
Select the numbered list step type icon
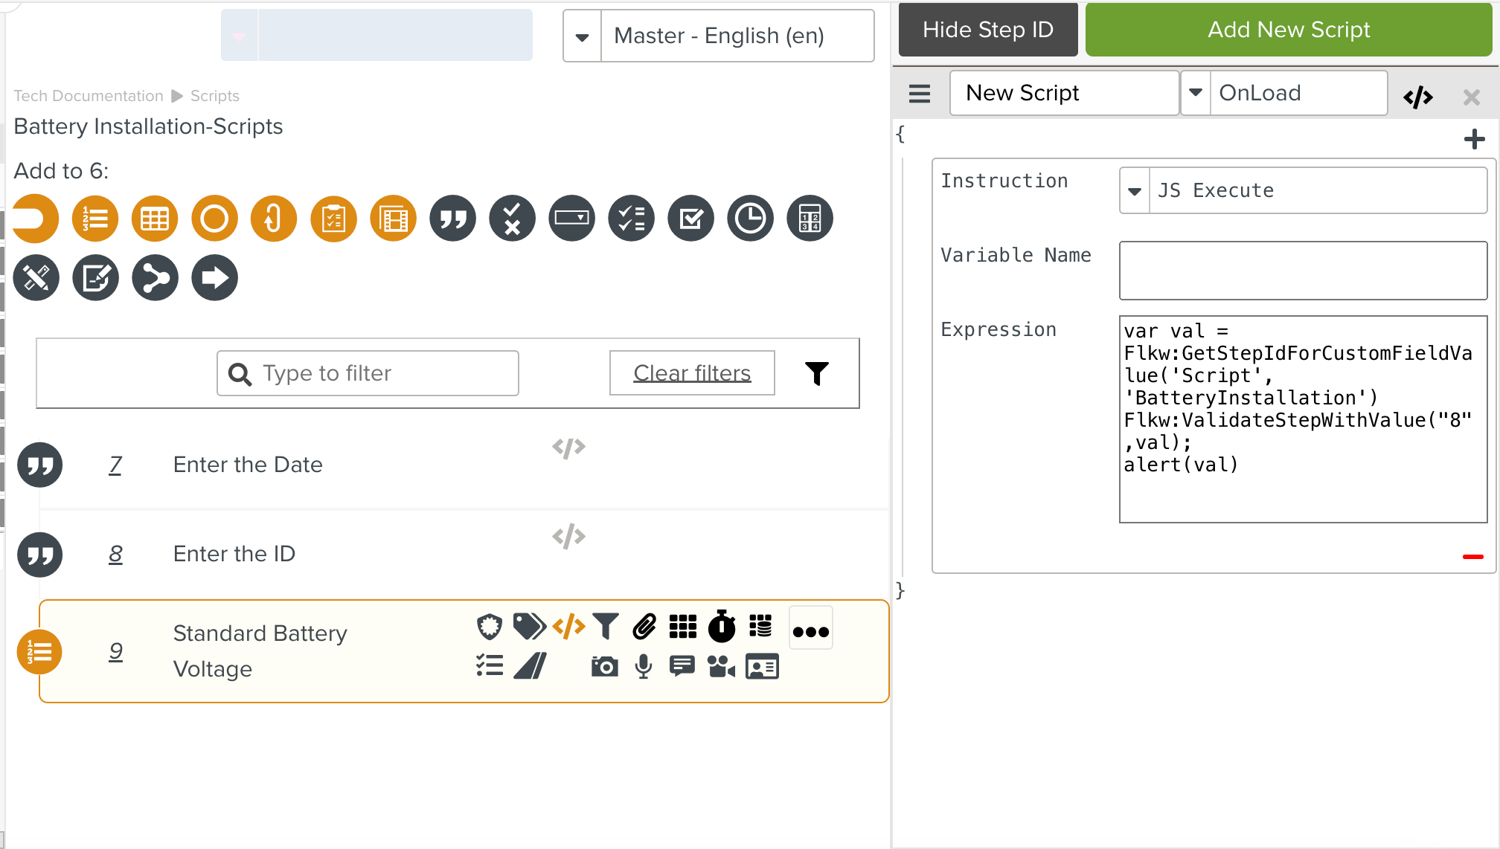94,218
